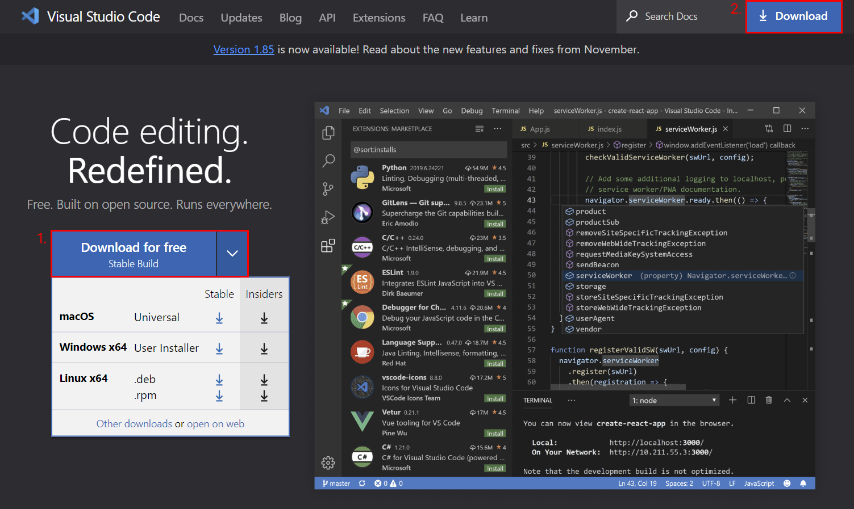The height and width of the screenshot is (509, 854).
Task: Click the JavaScript language mode in status bar
Action: [759, 483]
